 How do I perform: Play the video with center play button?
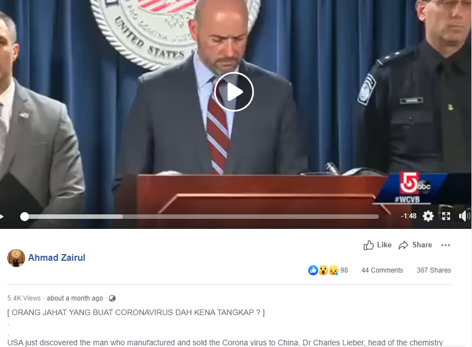point(234,92)
